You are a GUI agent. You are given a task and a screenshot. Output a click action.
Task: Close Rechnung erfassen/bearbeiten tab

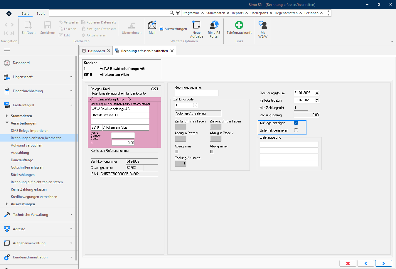[172, 51]
